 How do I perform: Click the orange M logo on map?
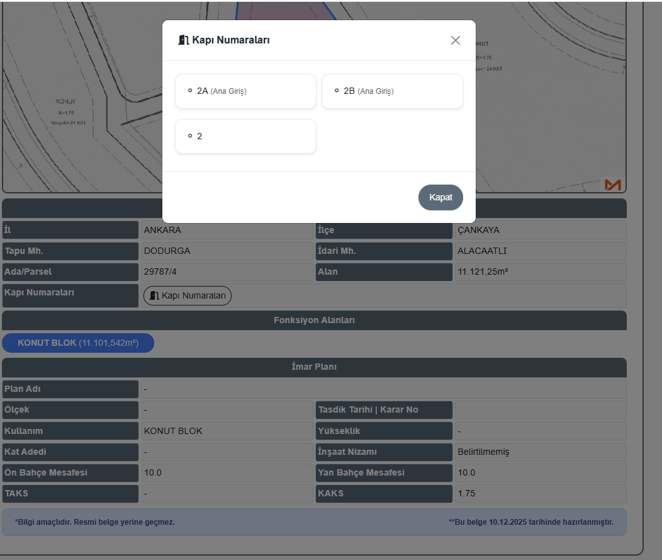coord(612,185)
